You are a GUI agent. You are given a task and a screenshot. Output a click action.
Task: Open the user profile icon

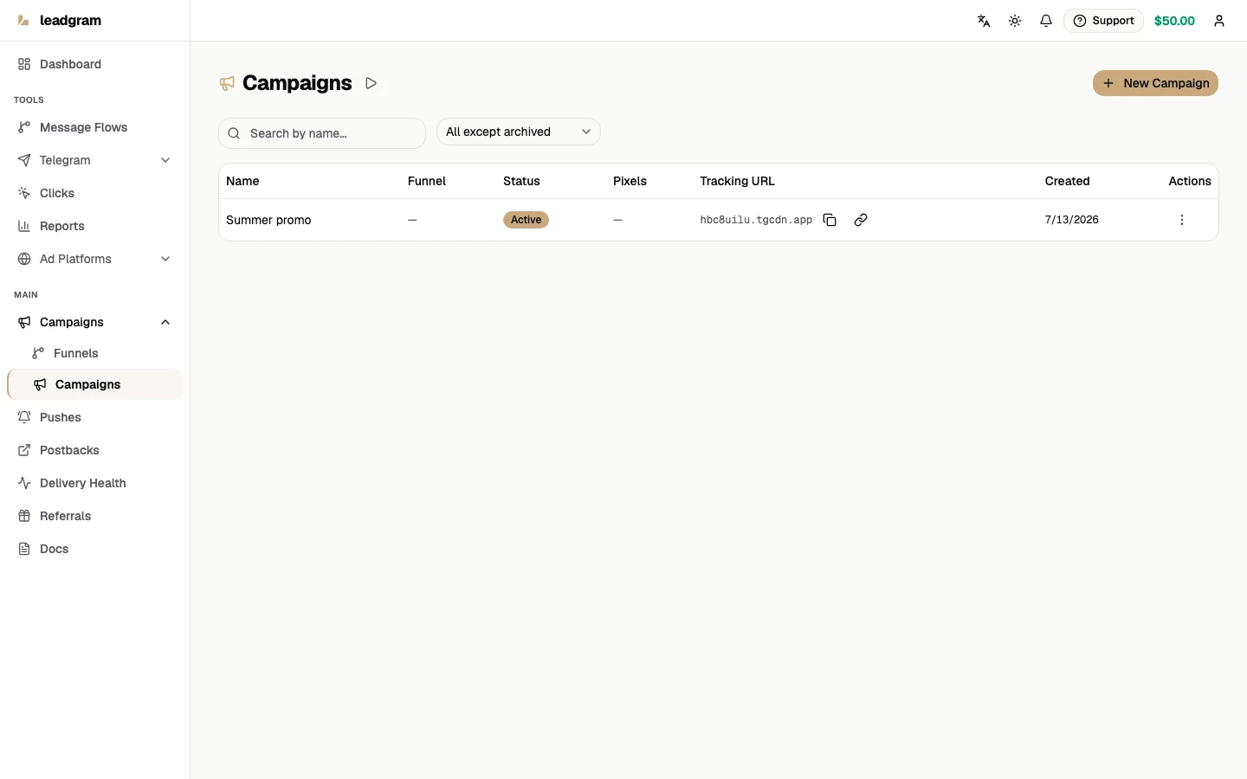[x=1219, y=21]
